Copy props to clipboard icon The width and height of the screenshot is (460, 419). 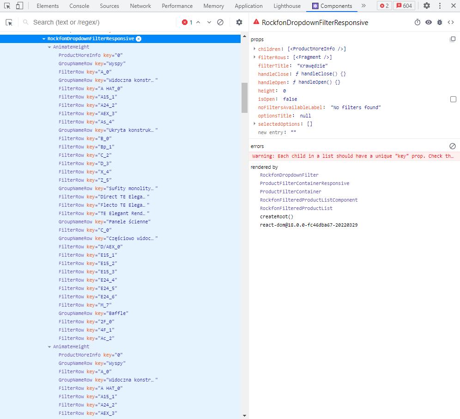(x=453, y=39)
